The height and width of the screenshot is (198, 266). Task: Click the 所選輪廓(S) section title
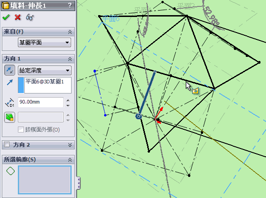[20, 159]
